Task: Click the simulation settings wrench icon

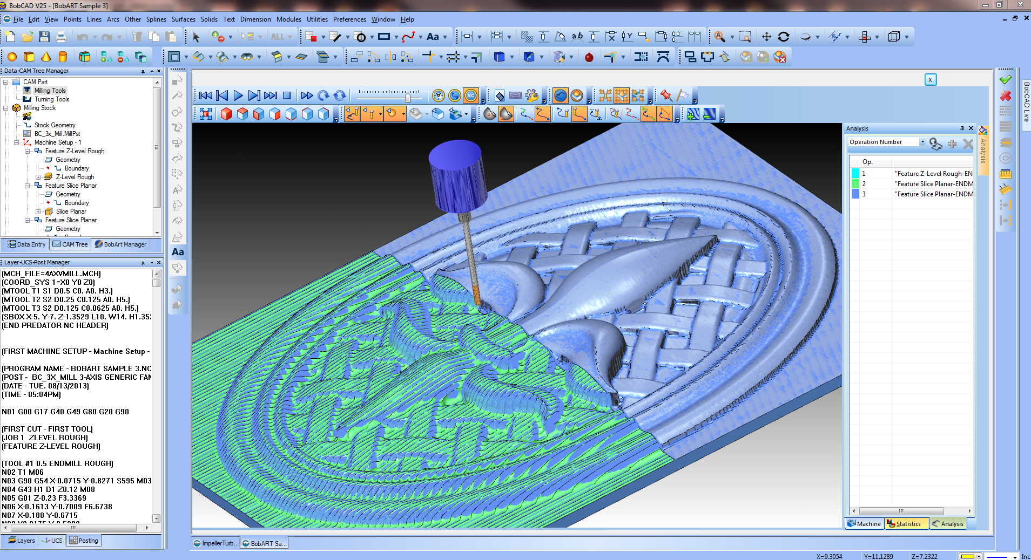Action: (x=531, y=95)
